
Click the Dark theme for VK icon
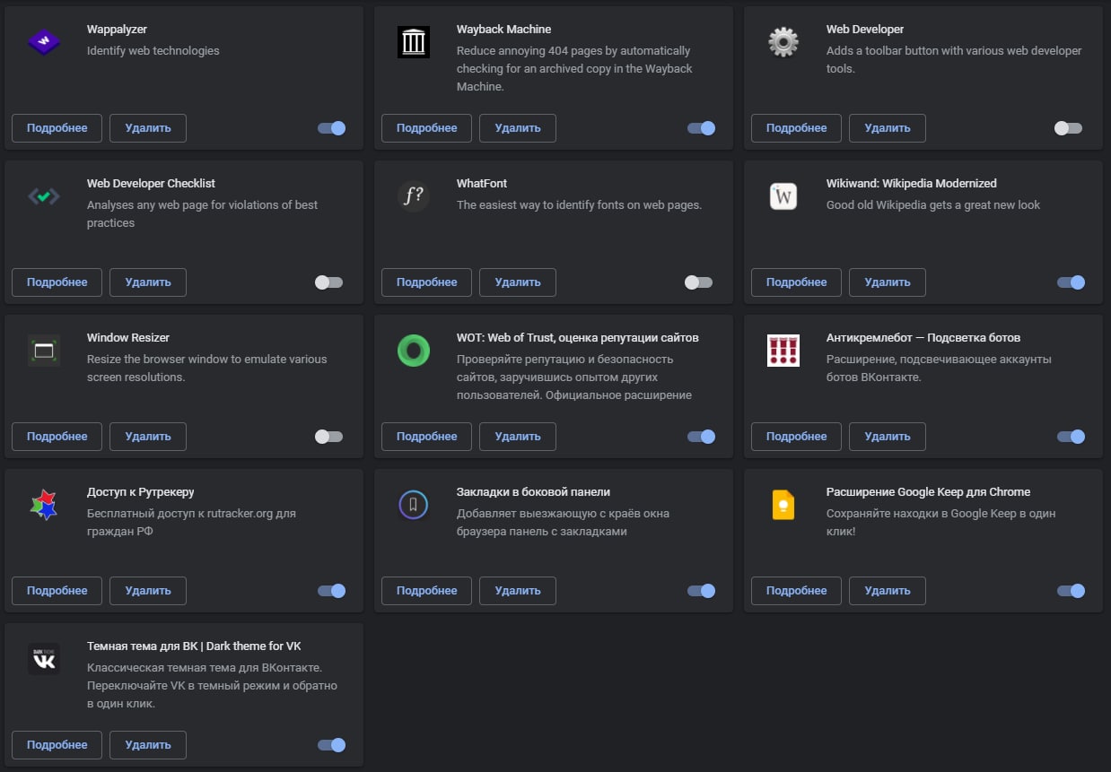(x=44, y=659)
